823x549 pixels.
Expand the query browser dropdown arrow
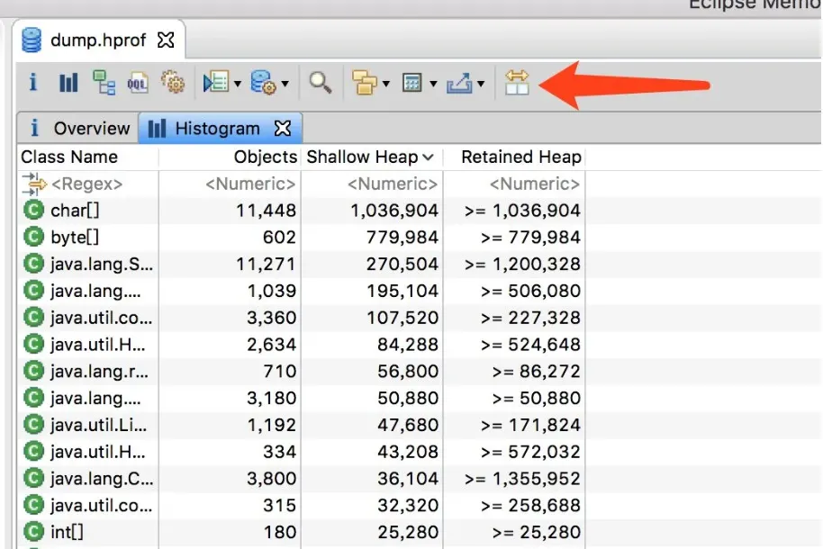tap(285, 84)
